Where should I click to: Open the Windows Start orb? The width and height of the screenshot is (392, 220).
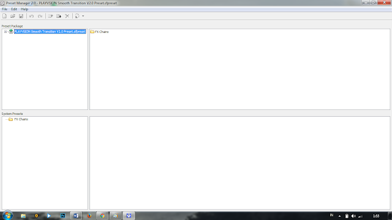click(7, 216)
